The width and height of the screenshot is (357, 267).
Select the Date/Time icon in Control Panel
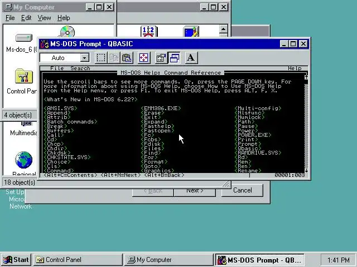149,31
